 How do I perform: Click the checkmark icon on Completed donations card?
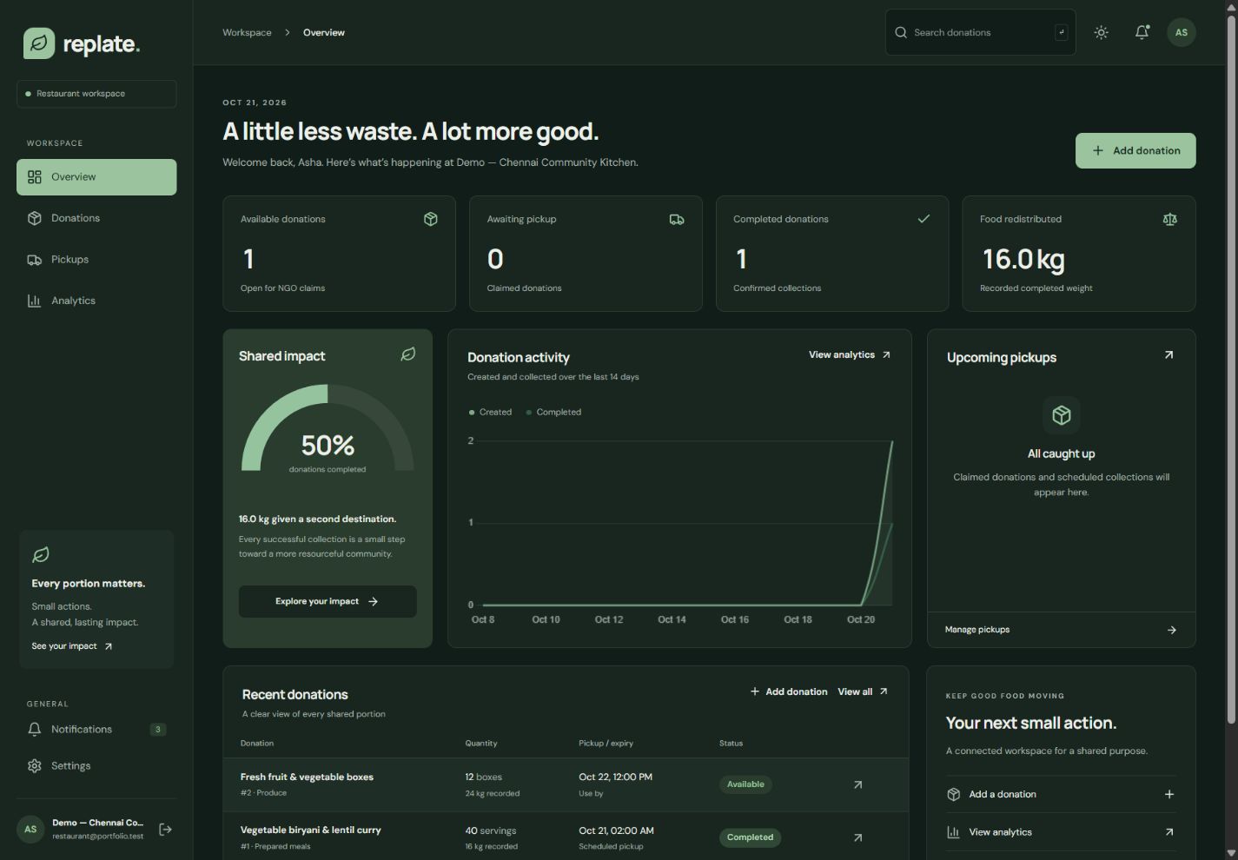924,219
